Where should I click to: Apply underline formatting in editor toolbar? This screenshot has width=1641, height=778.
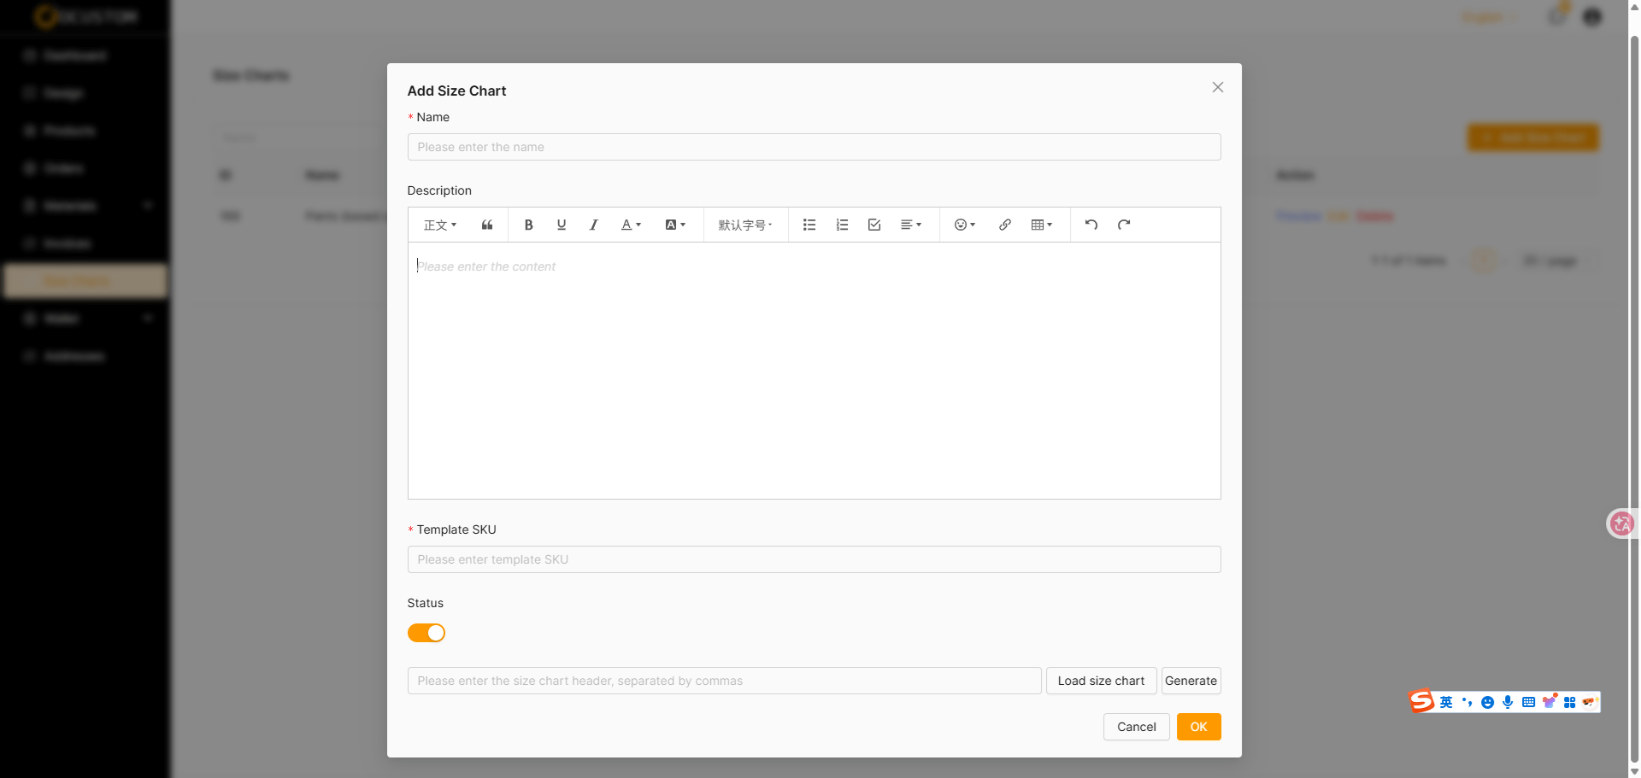561,225
